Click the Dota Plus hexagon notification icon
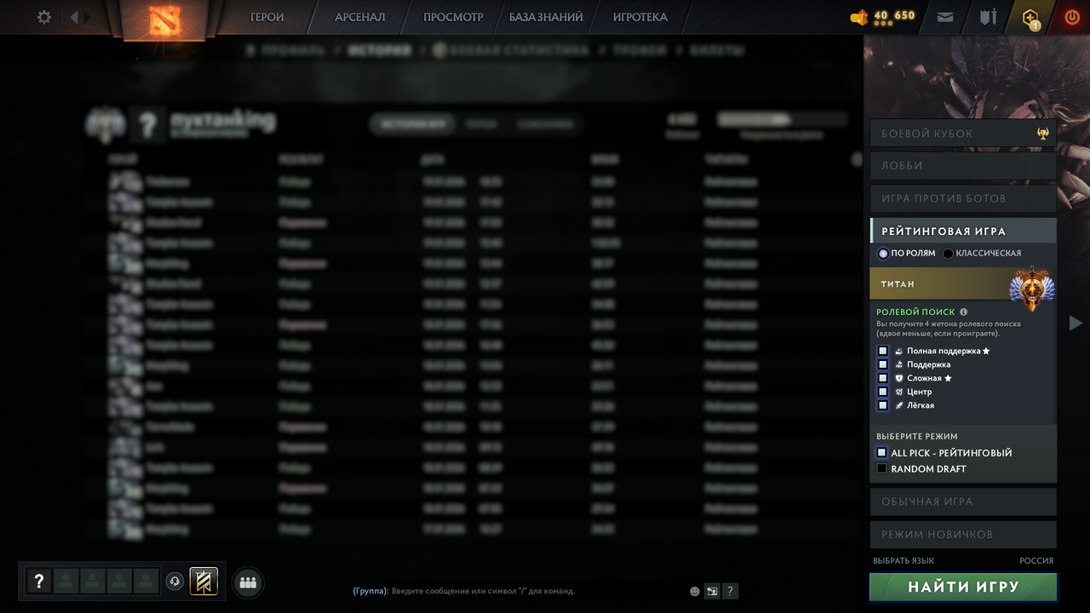The height and width of the screenshot is (613, 1090). [1030, 16]
